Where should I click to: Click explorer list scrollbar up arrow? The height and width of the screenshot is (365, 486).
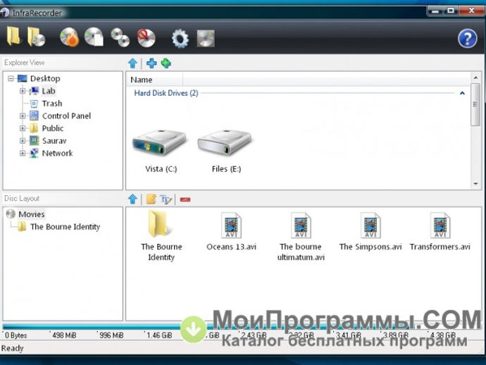[475, 78]
